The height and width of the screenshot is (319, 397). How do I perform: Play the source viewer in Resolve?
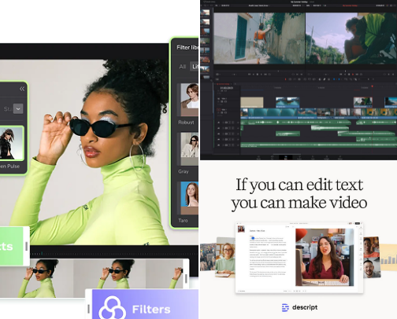[x=262, y=74]
